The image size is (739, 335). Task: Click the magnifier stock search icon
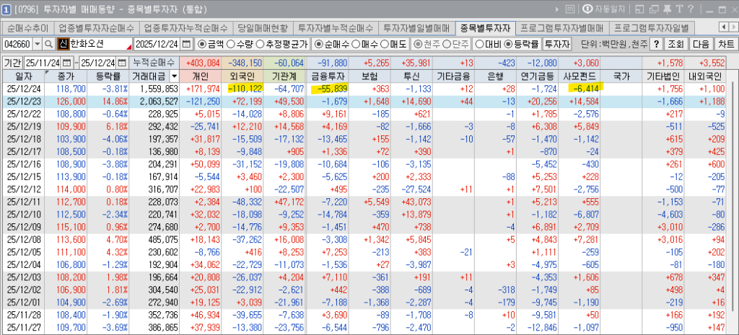(x=48, y=44)
